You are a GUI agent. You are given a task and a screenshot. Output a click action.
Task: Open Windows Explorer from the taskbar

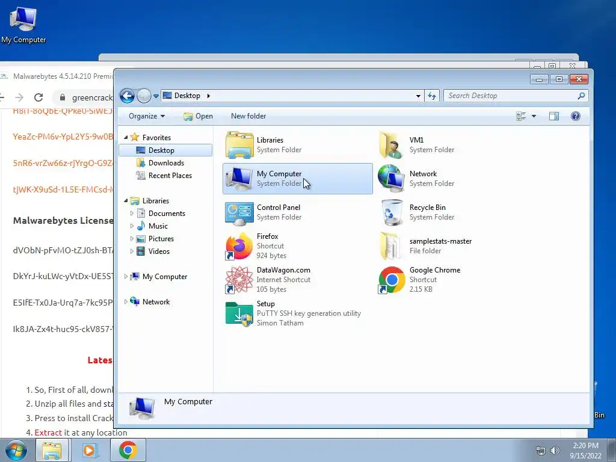[52, 450]
